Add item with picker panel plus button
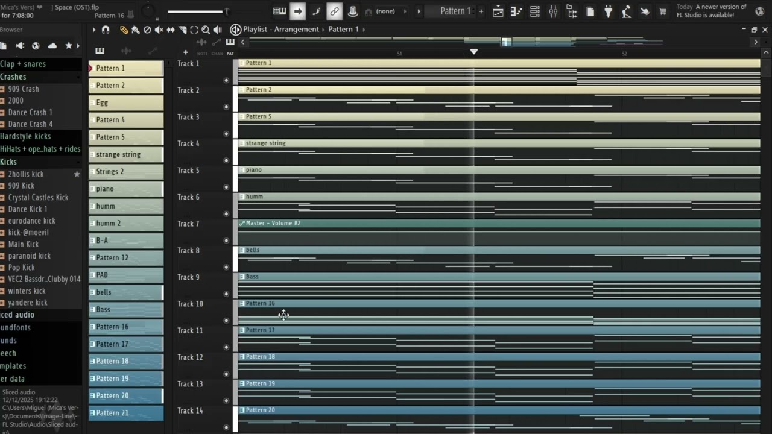The image size is (772, 434). pos(185,52)
